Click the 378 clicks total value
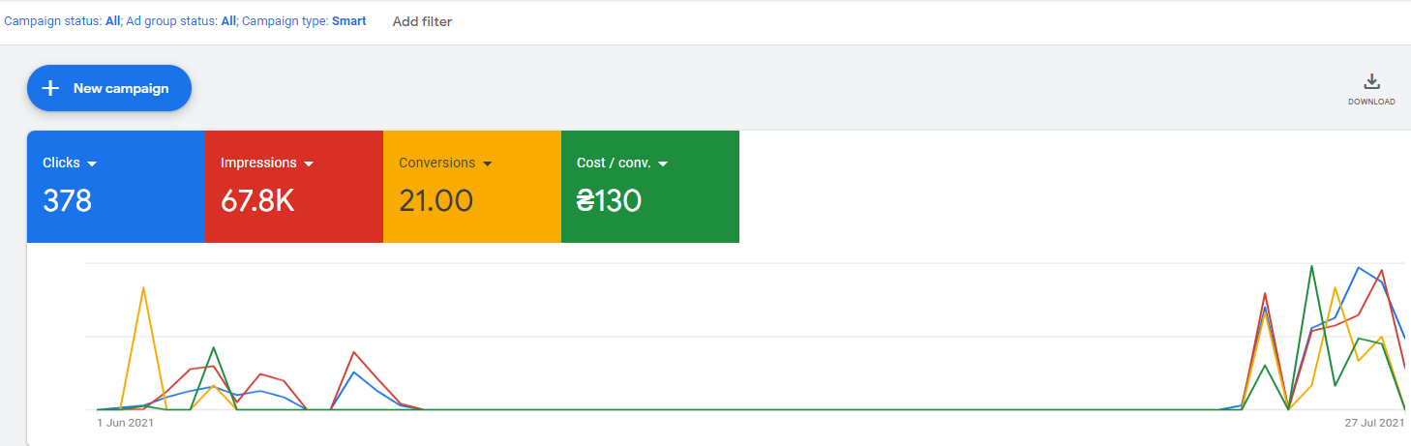 click(x=68, y=201)
